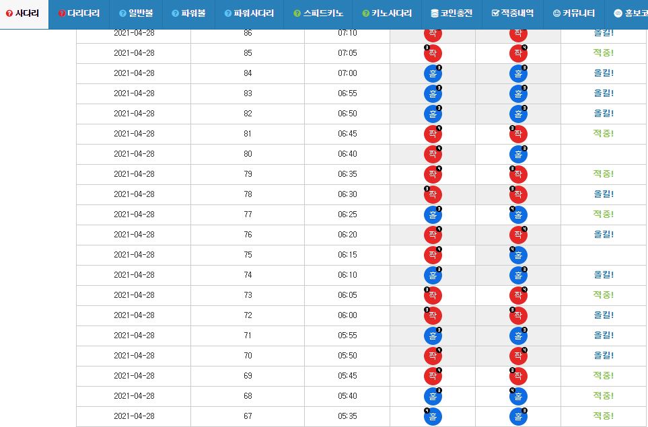Click the checkmark icon for 적중내역
This screenshot has width=648, height=427.
[495, 13]
